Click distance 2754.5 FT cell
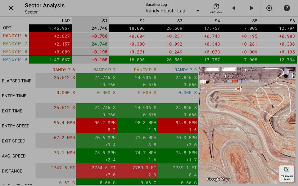Viewport: 298px width, 186px height. (97, 171)
